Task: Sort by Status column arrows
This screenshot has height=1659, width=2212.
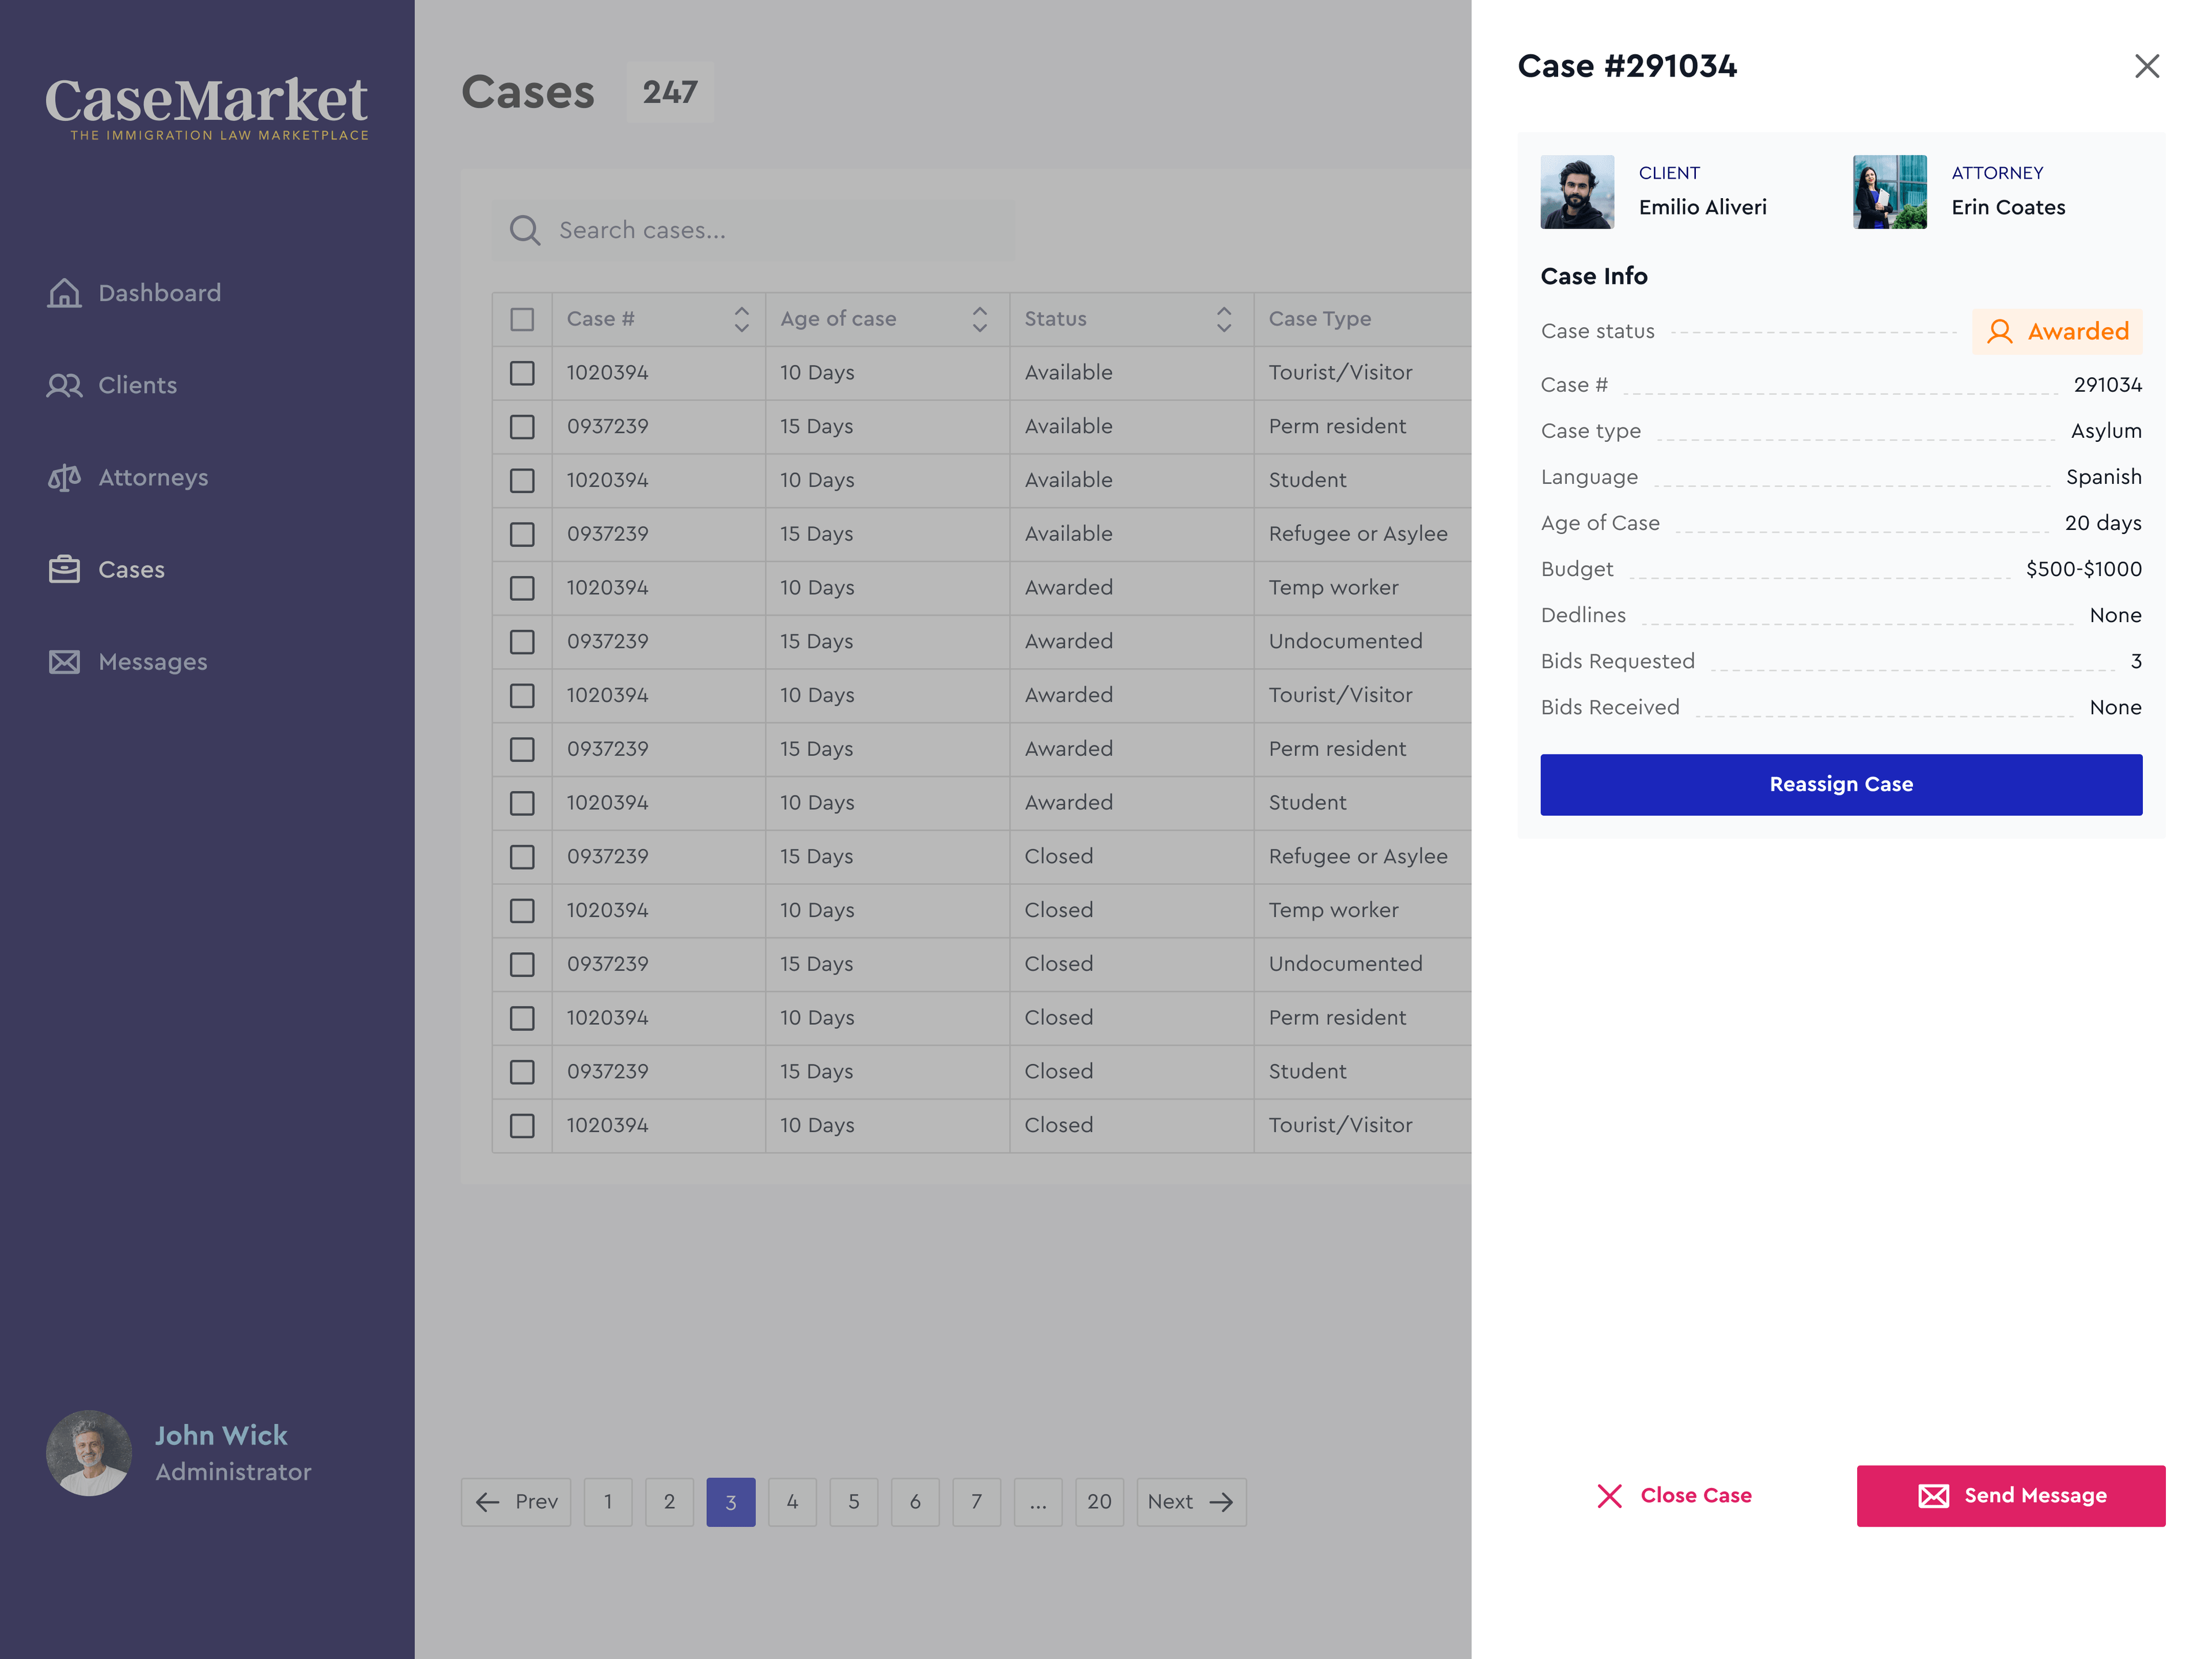Action: (x=1224, y=319)
